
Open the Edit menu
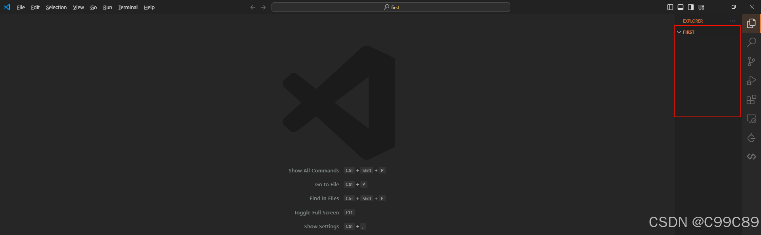pyautogui.click(x=35, y=7)
